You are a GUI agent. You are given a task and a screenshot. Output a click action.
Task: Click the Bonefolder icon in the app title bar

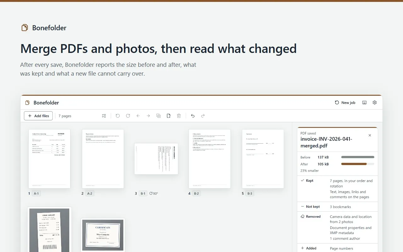27,103
